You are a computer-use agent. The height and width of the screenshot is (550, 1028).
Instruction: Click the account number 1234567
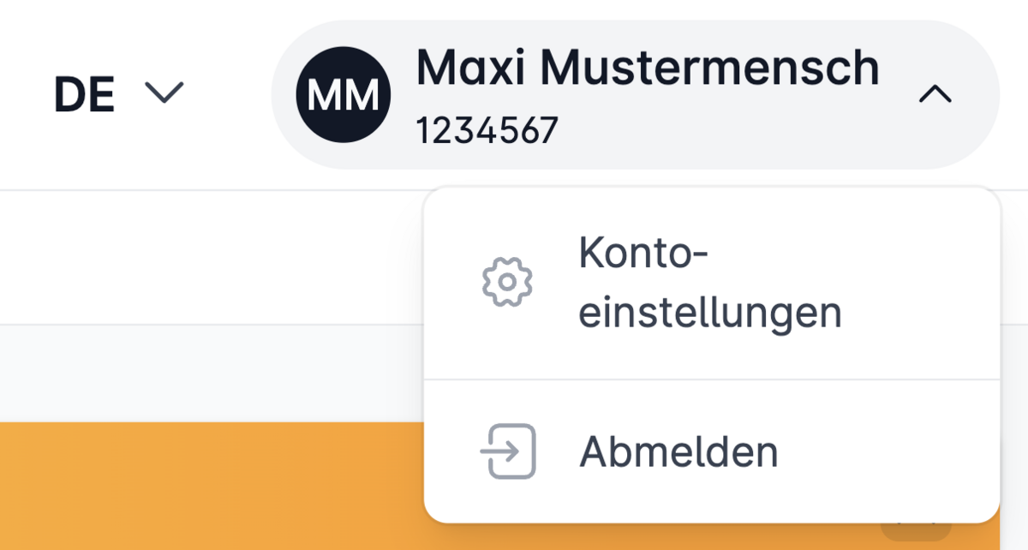coord(487,130)
